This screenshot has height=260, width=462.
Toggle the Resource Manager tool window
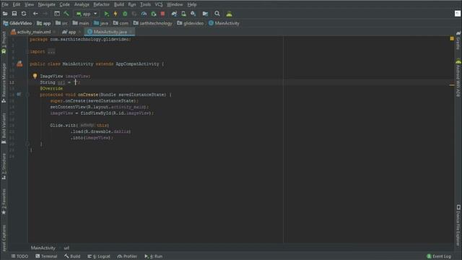tap(4, 82)
